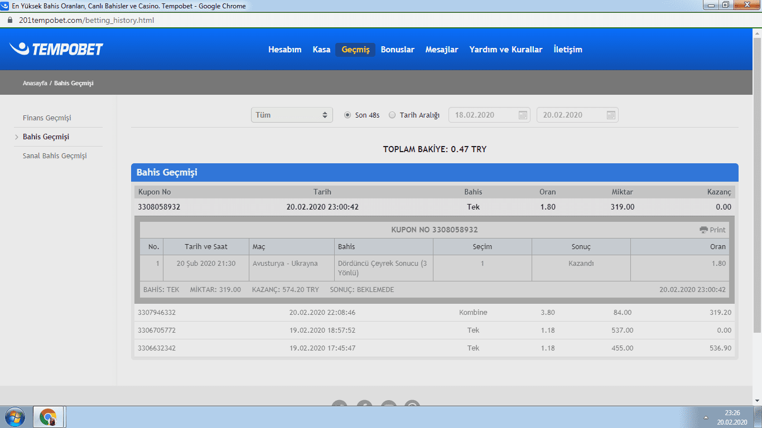Click the Chrome taskbar icon

pos(49,417)
